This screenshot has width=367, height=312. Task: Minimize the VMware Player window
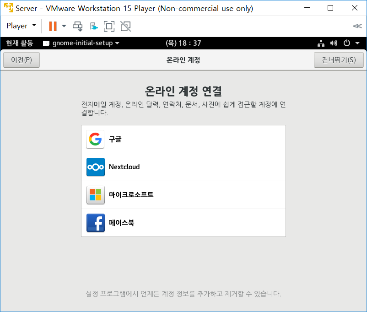(x=307, y=8)
